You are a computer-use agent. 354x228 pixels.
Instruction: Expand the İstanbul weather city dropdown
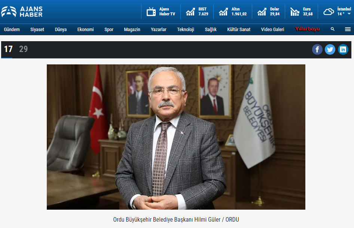[349, 14]
